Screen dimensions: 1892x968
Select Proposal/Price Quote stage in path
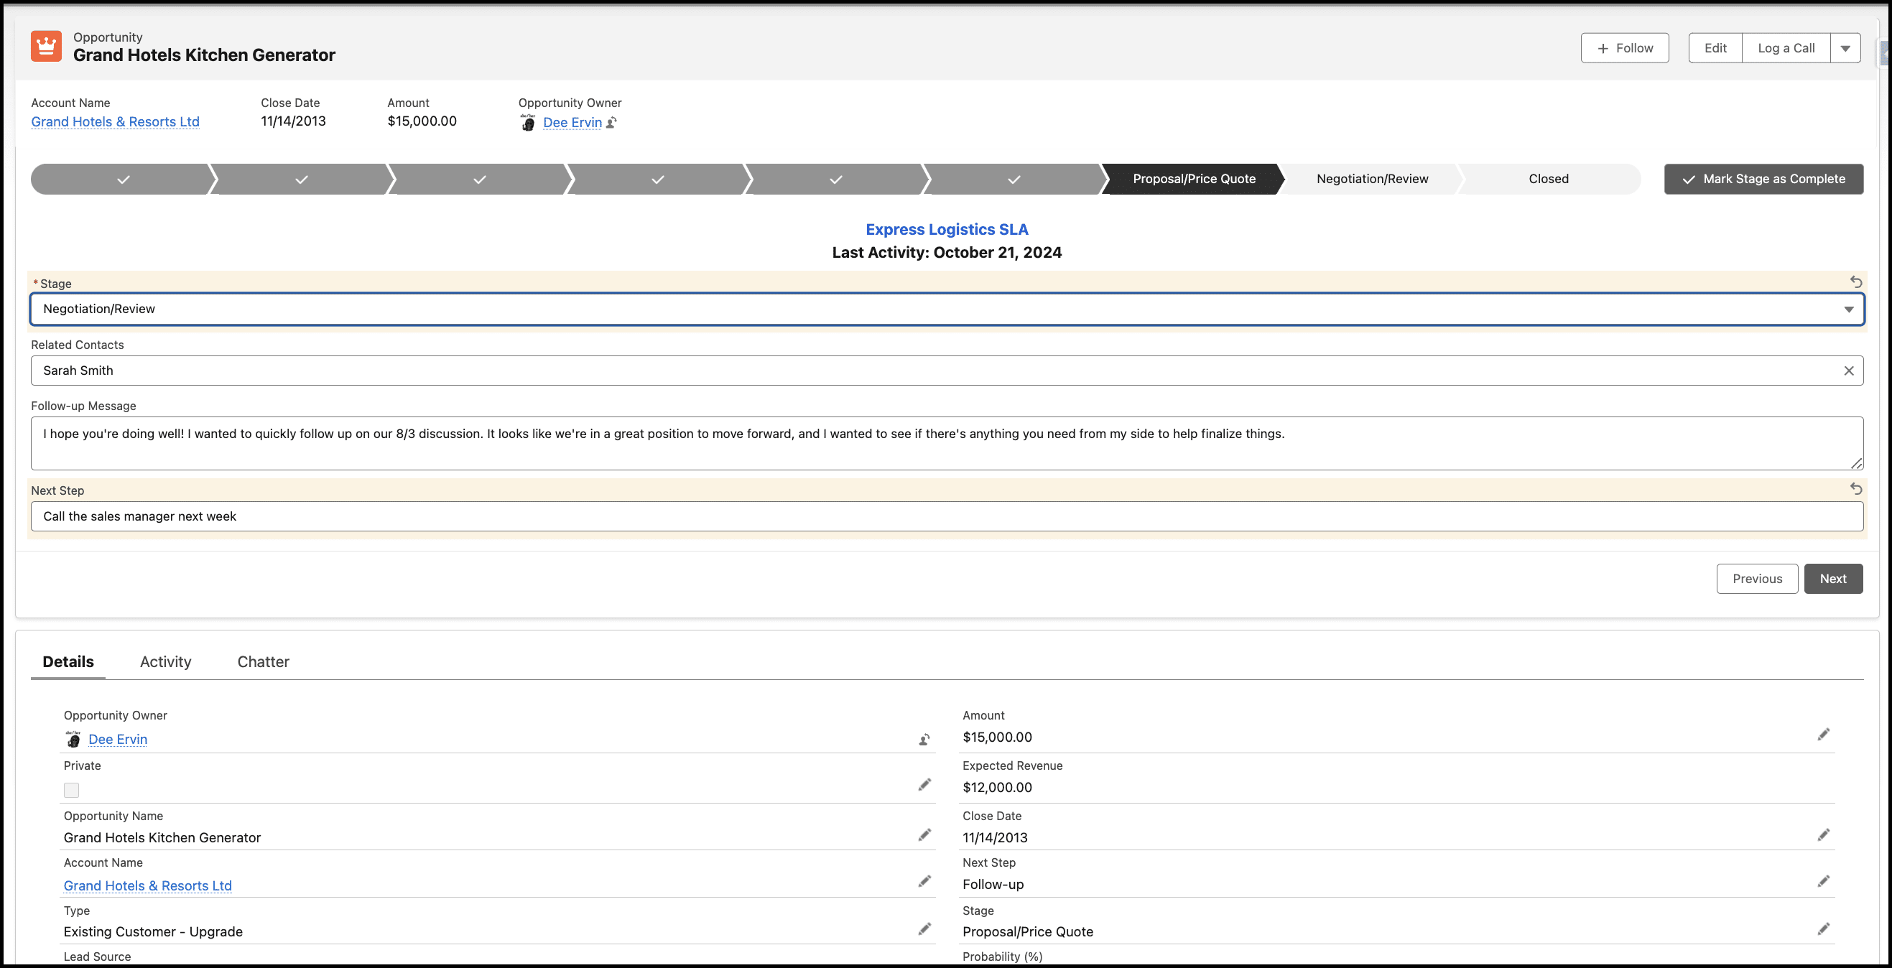click(1194, 180)
